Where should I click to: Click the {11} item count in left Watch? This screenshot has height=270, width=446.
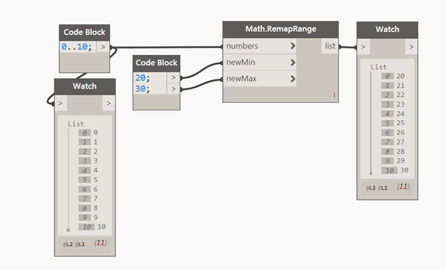[x=100, y=243]
